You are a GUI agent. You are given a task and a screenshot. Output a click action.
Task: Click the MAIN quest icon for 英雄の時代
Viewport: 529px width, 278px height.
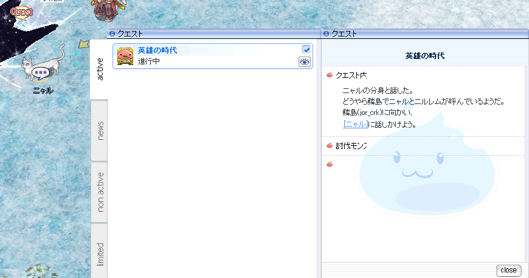[125, 56]
